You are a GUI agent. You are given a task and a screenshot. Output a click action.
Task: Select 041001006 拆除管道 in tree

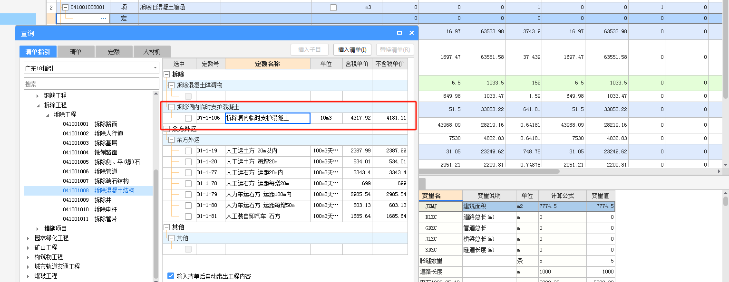(x=90, y=172)
